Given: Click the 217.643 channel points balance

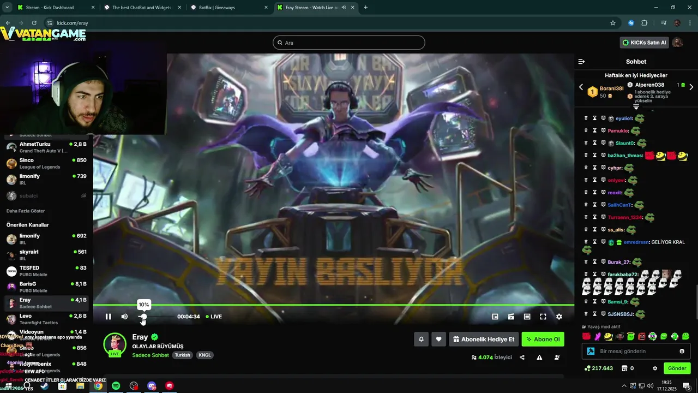Looking at the screenshot, I should [x=598, y=368].
